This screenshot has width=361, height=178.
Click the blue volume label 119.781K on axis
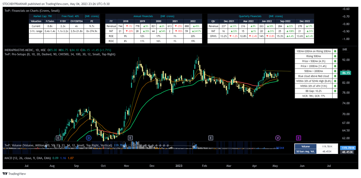click(348, 148)
